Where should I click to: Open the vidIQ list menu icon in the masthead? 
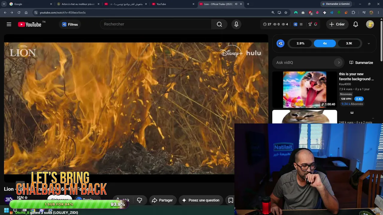[301, 24]
